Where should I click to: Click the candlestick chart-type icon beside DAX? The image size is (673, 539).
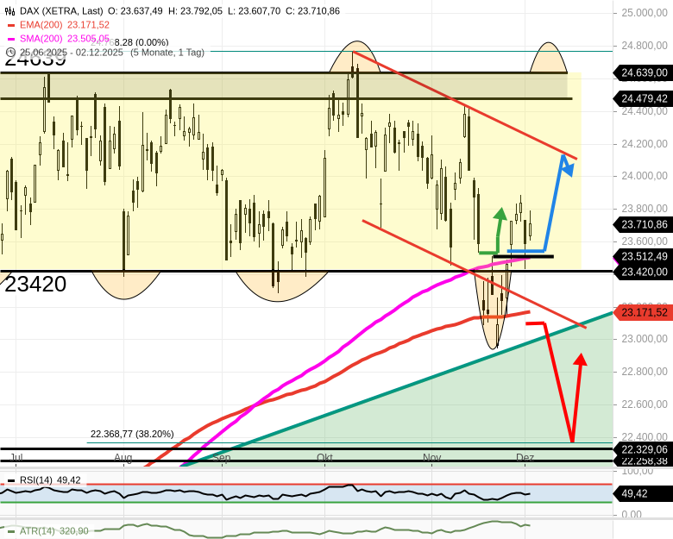coord(11,10)
